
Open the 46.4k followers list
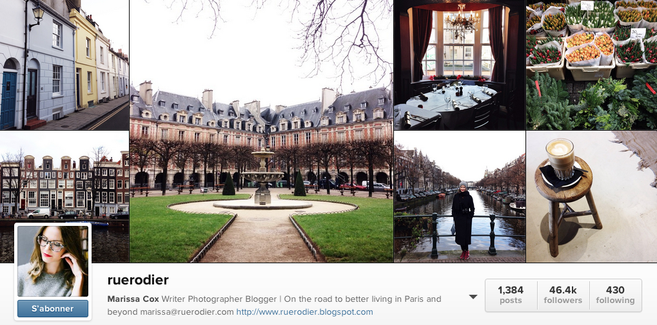(563, 295)
